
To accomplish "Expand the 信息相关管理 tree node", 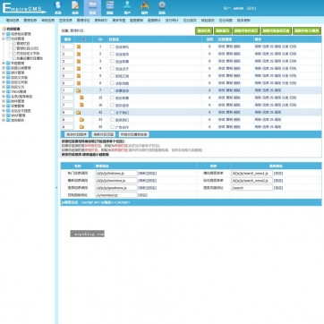I will pyautogui.click(x=4, y=34).
